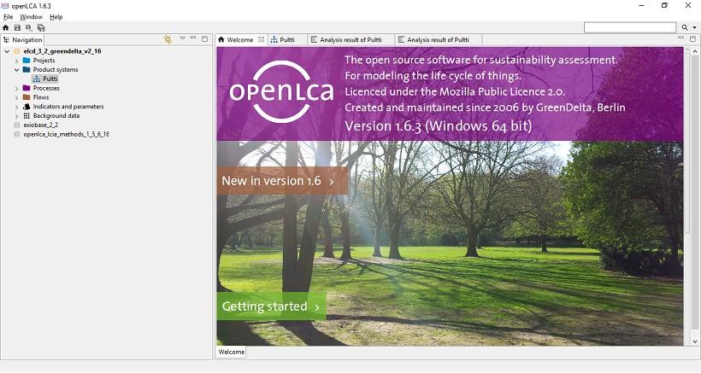Select openlca_lcia_methods_1_5_6_16 entry
This screenshot has height=373, width=701.
pyautogui.click(x=66, y=134)
